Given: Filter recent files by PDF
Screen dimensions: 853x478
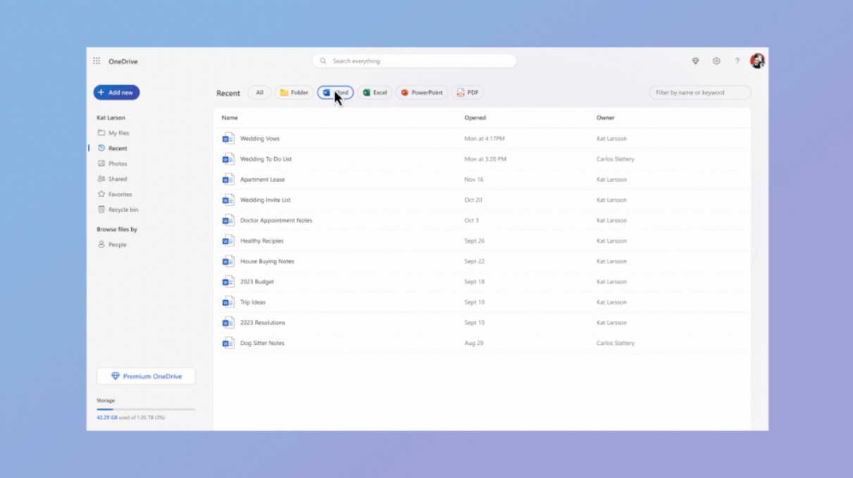Looking at the screenshot, I should 467,93.
